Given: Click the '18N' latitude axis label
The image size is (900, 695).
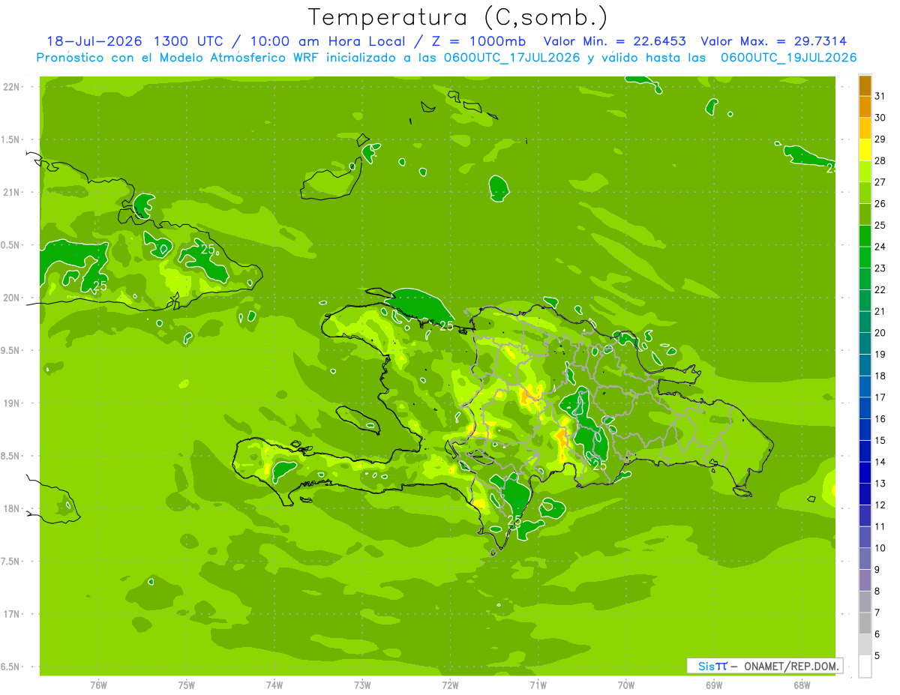Looking at the screenshot, I should (13, 508).
